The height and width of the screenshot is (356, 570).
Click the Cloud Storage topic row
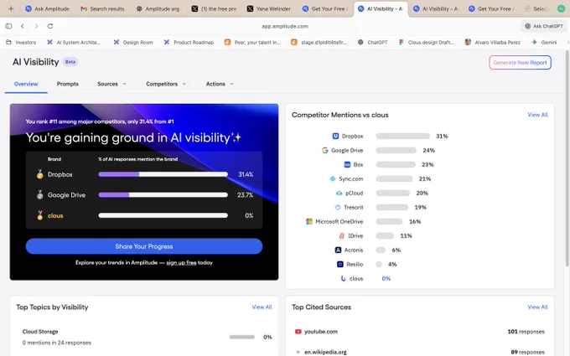coord(144,337)
